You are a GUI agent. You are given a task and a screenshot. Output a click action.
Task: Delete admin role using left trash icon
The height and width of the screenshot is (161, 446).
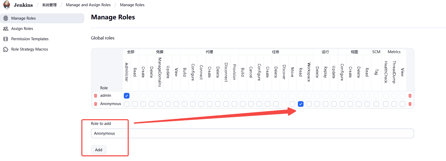click(x=96, y=96)
